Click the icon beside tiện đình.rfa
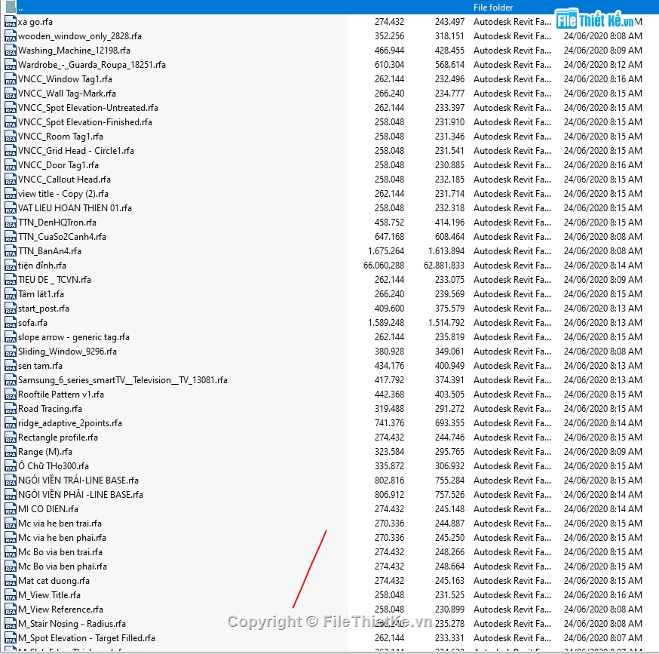This screenshot has height=654, width=659. (x=10, y=266)
